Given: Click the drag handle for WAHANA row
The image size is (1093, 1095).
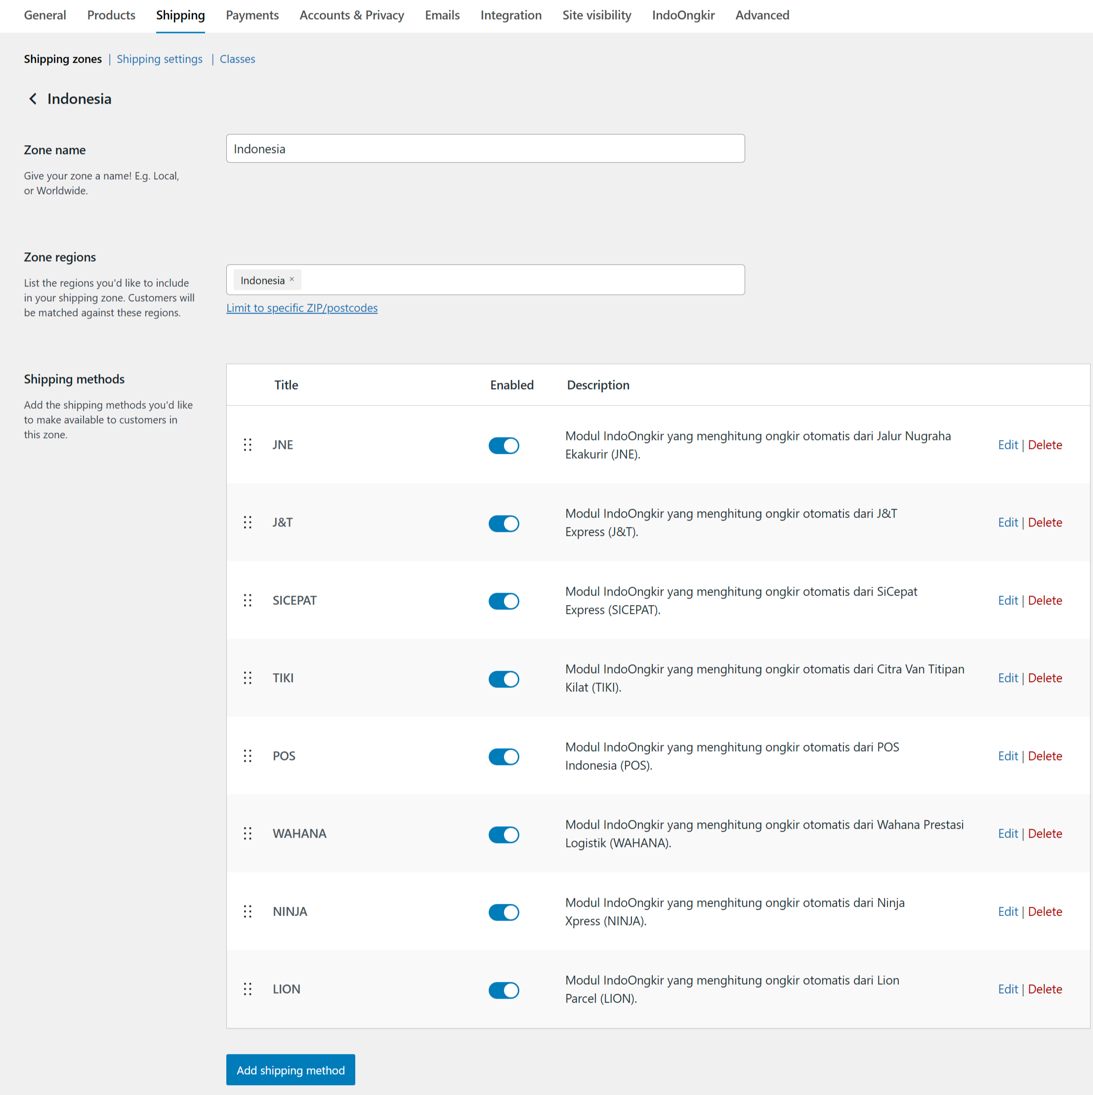Looking at the screenshot, I should tap(247, 834).
